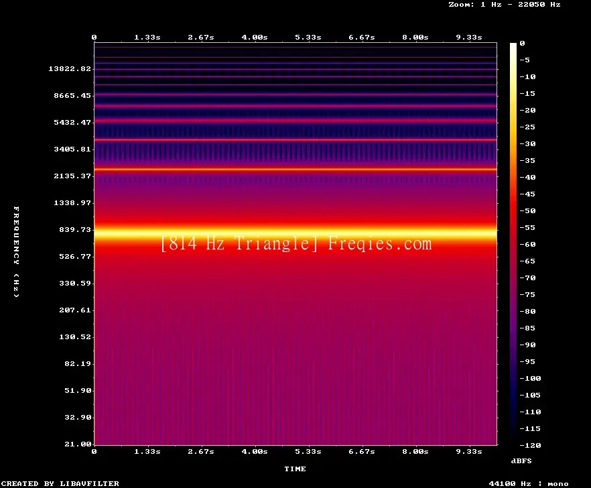Select the 'CREATED BY LIBAVFILTER' credit text
591x488 pixels.
[x=60, y=483]
